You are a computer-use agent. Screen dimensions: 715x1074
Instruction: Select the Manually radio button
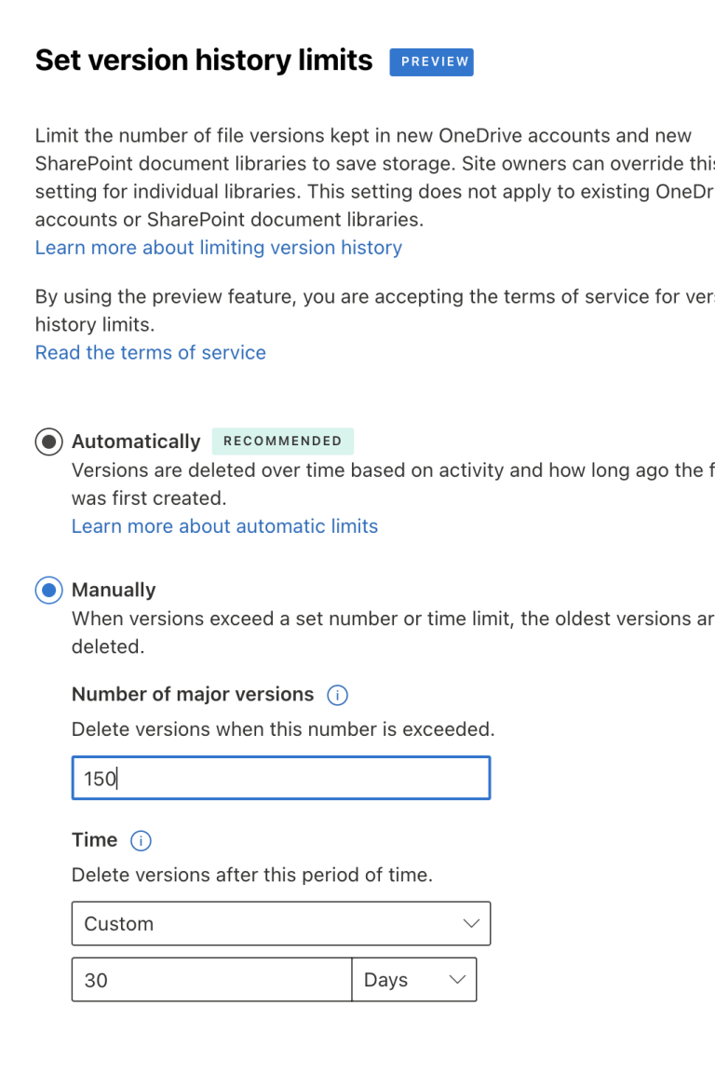click(x=48, y=590)
